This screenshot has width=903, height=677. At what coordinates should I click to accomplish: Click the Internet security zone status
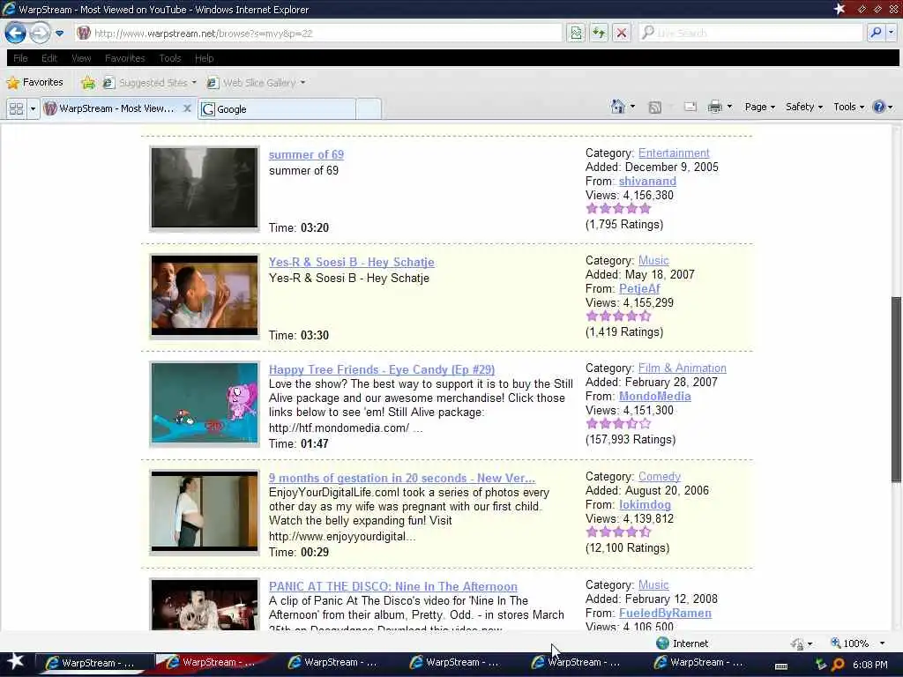pyautogui.click(x=682, y=643)
